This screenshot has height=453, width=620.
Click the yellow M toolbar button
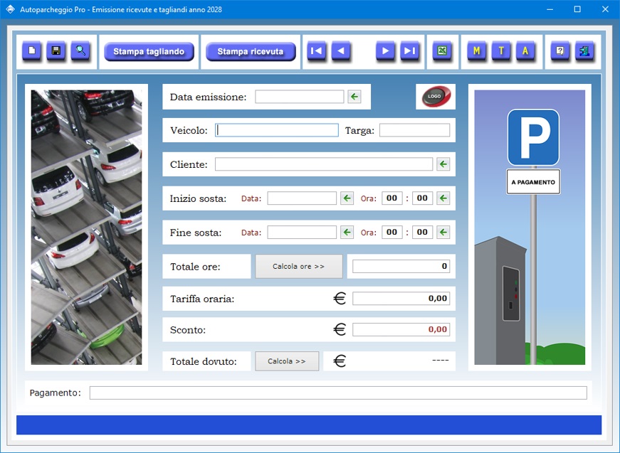pos(476,51)
